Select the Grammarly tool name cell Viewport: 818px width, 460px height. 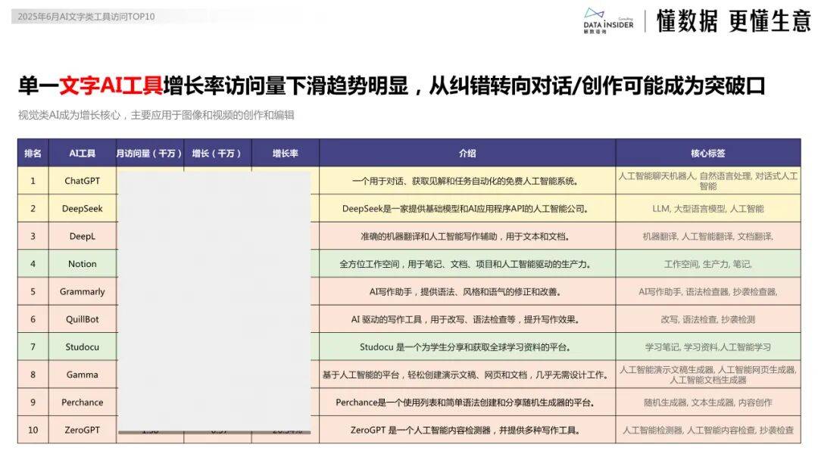click(x=83, y=291)
